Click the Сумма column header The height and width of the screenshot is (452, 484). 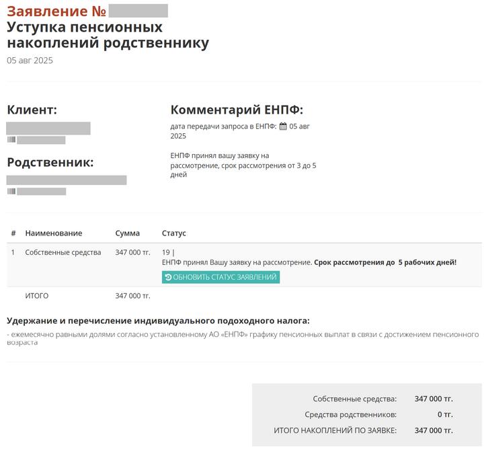click(128, 233)
